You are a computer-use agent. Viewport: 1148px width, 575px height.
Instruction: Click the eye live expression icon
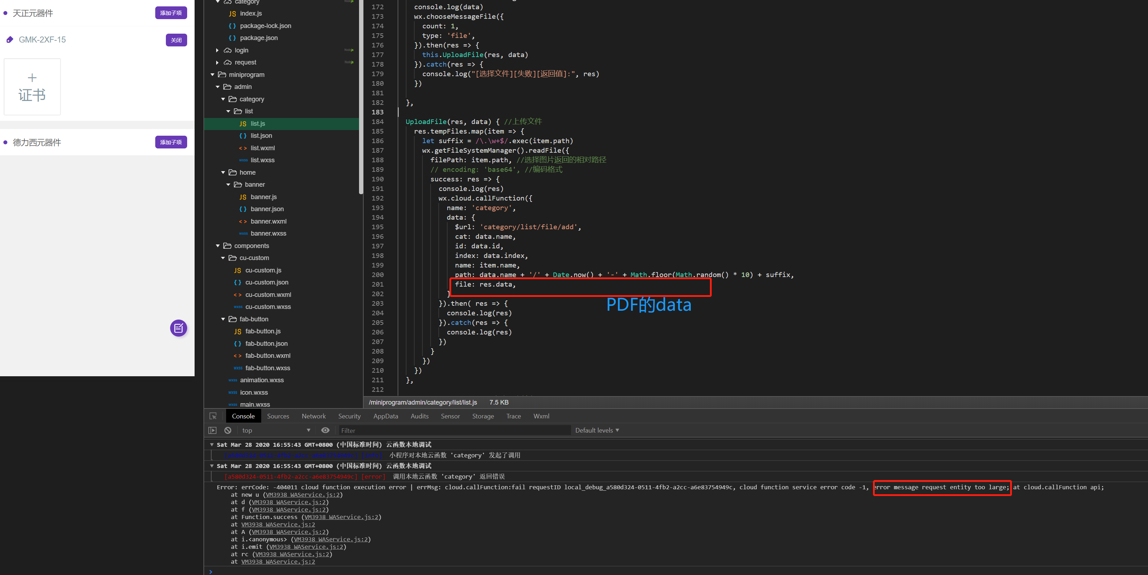[325, 430]
